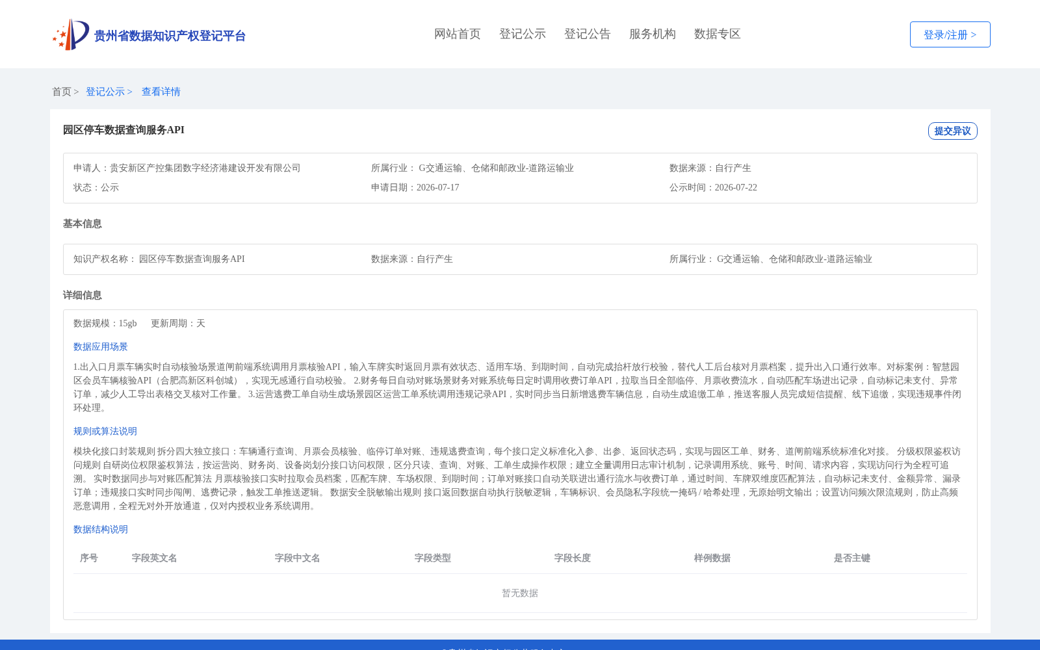Viewport: 1040px width, 650px height.
Task: Click 序号 column header
Action: (89, 558)
